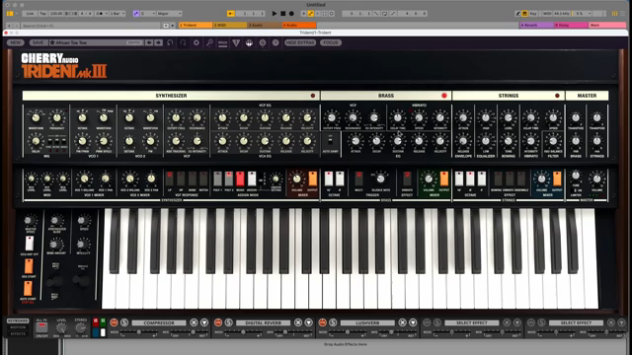Click Ableton browser search field
Viewport: 632px width, 355px height.
[x=91, y=26]
